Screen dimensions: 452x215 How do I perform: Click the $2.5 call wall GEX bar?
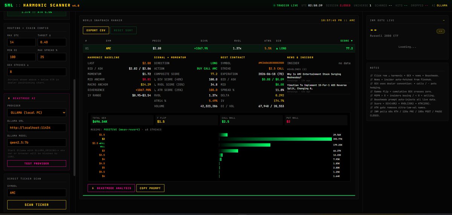pos(245,145)
